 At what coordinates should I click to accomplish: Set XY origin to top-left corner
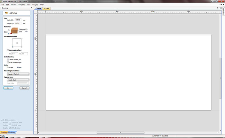tap(12, 38)
